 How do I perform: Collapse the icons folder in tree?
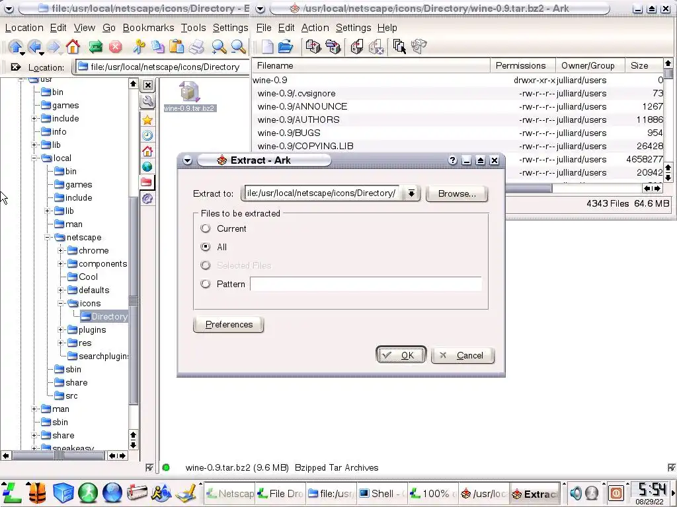click(x=61, y=304)
